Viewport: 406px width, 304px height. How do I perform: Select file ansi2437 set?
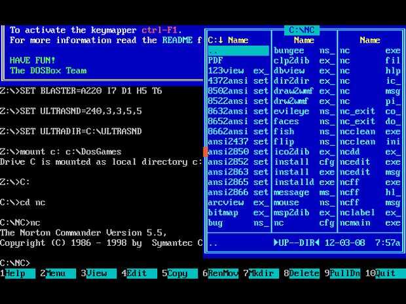(238, 142)
